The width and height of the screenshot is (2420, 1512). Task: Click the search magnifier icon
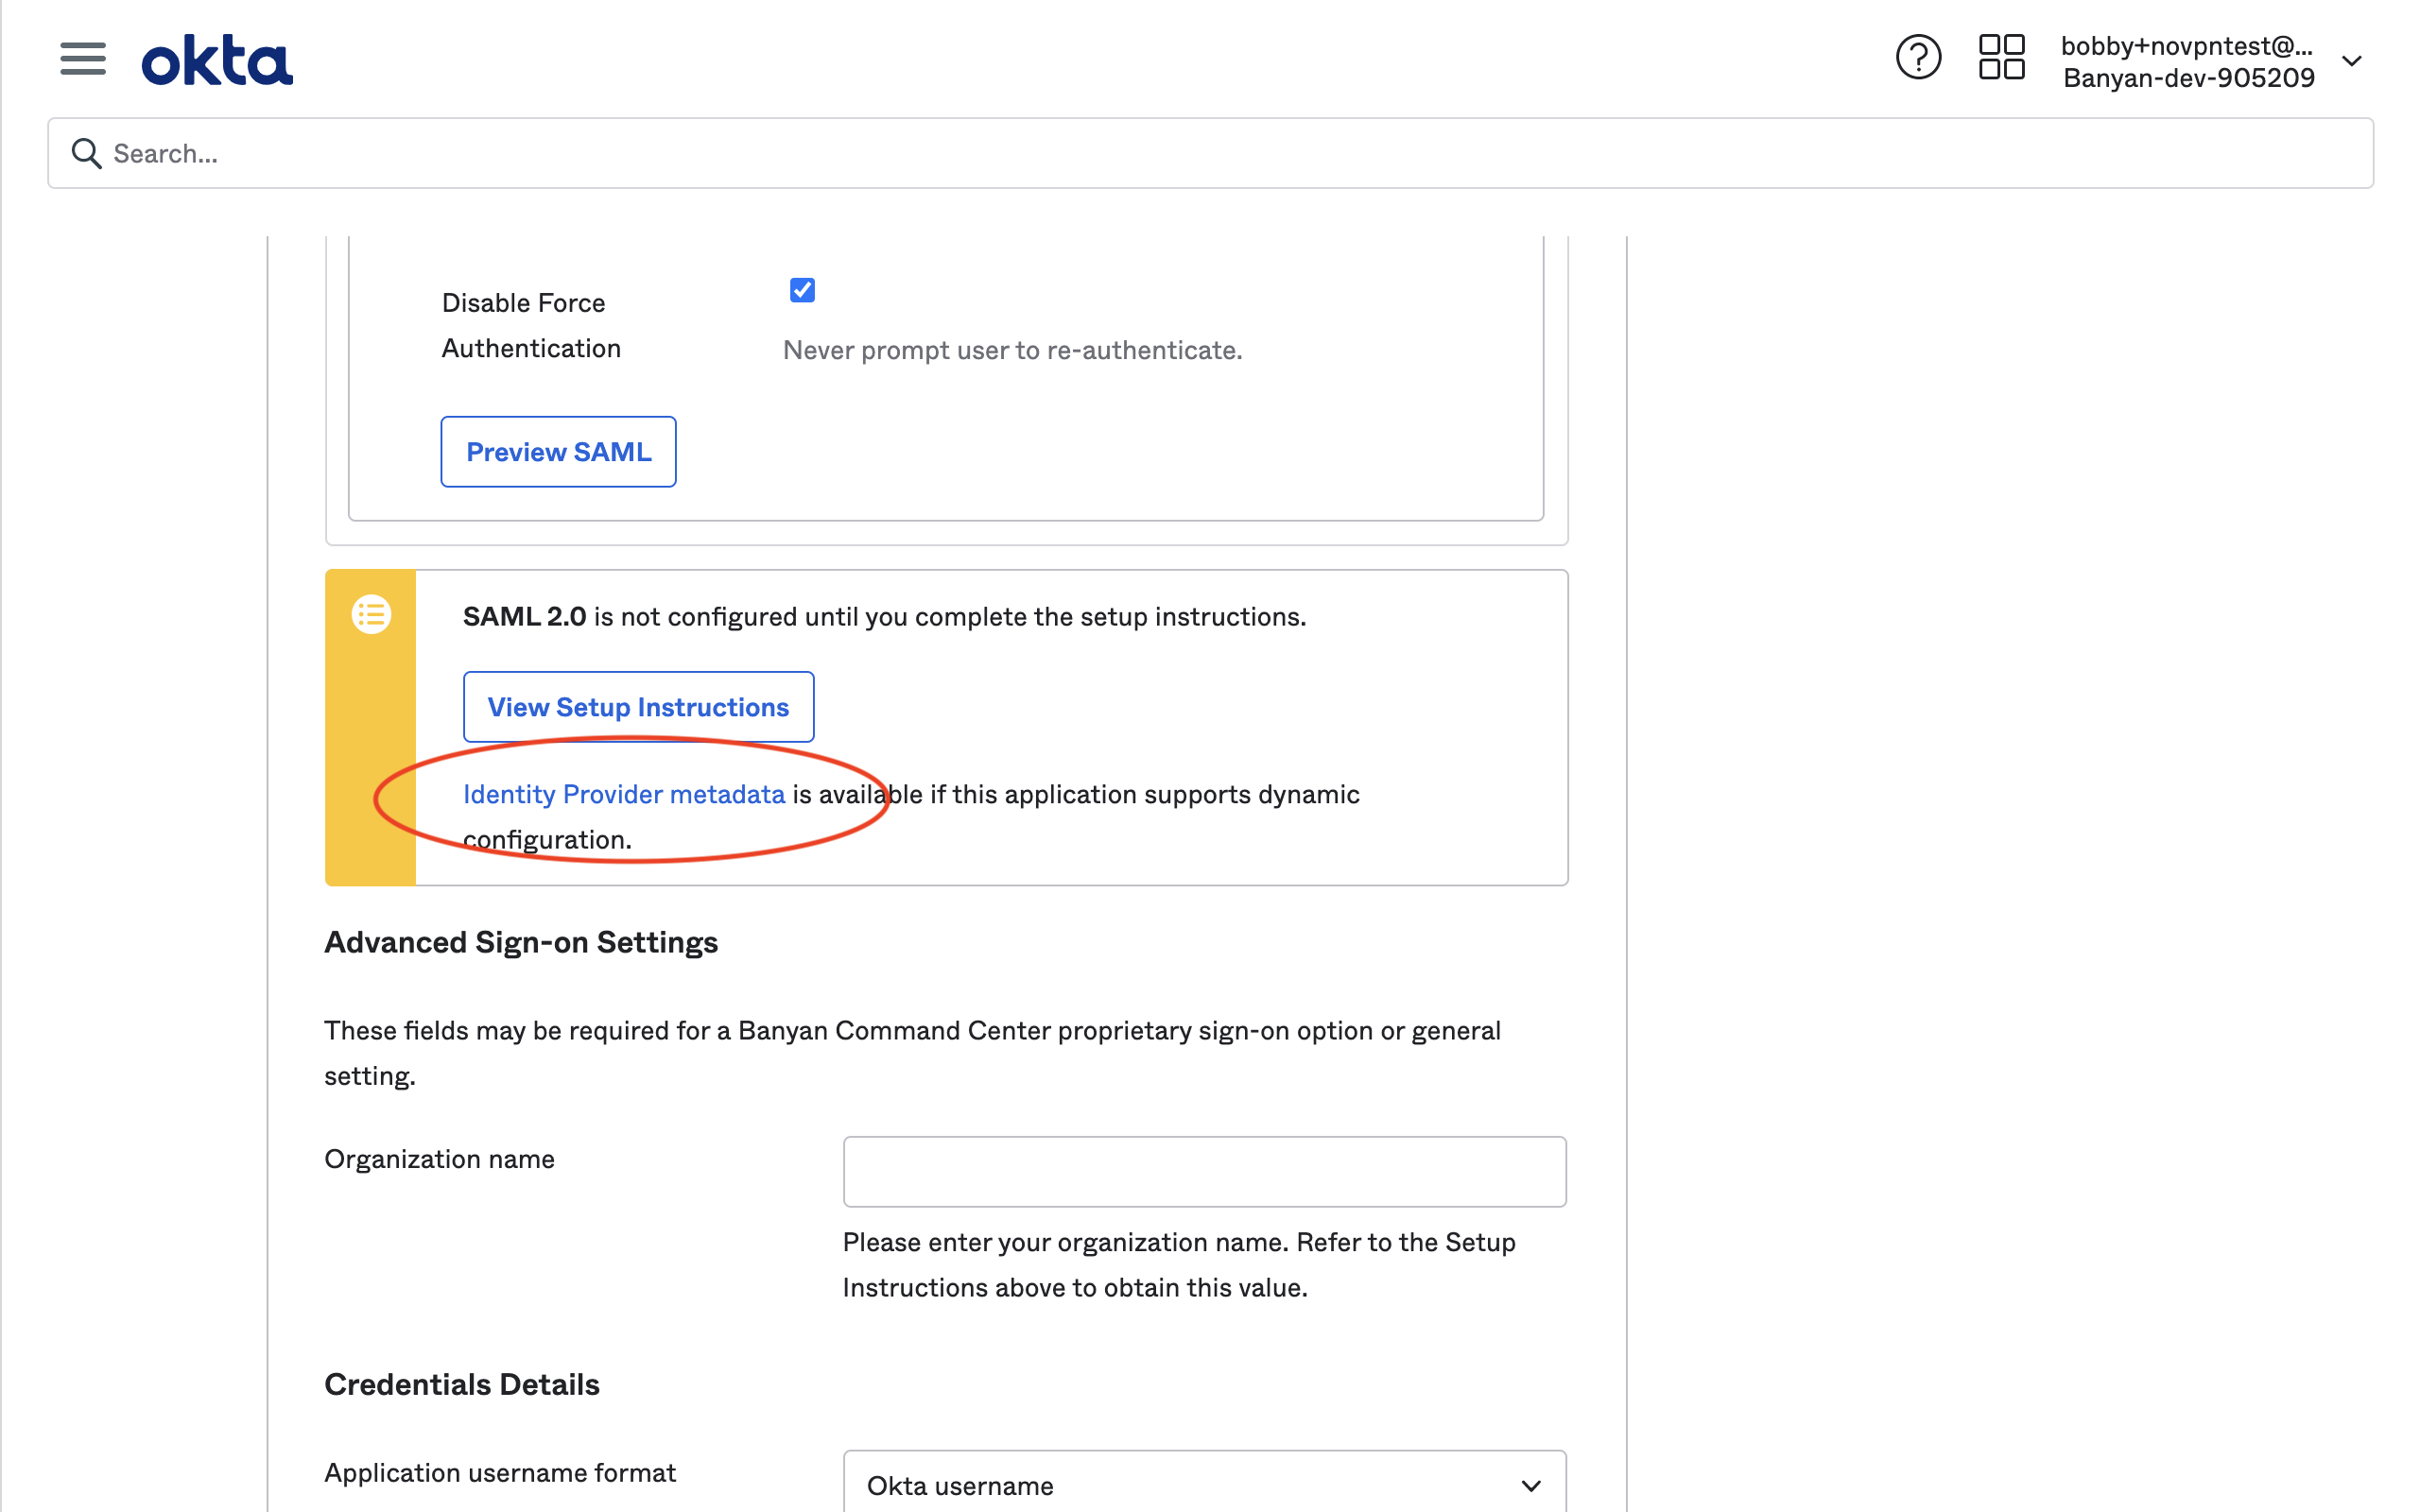point(86,153)
